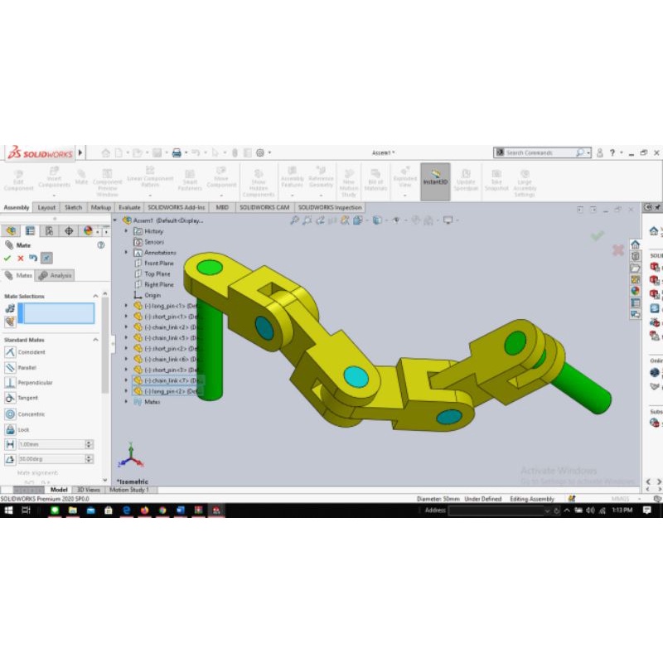Switch to the Evaluate ribbon tab

click(129, 207)
